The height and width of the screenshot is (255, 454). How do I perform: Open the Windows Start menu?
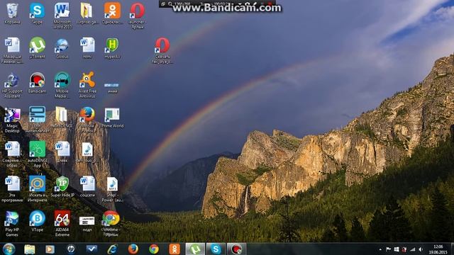click(x=9, y=249)
